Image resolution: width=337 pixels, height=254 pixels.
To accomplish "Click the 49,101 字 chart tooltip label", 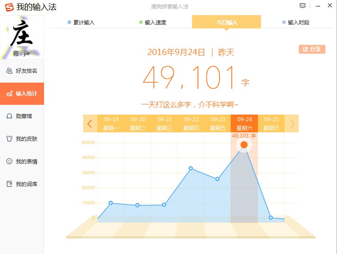I will click(x=244, y=136).
